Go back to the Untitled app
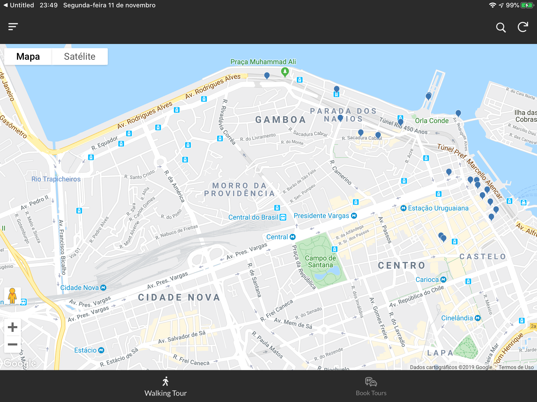537x402 pixels. [18, 5]
